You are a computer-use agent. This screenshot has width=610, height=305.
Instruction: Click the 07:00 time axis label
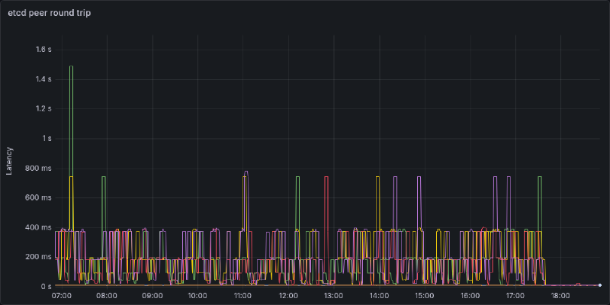coord(62,296)
